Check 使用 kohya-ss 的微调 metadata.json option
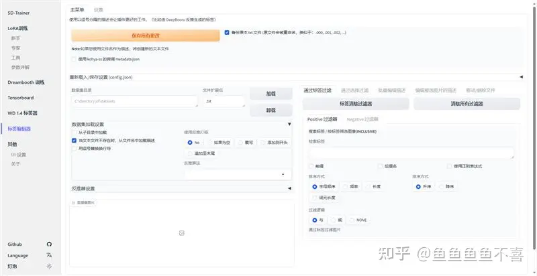537x276 pixels. (74, 59)
